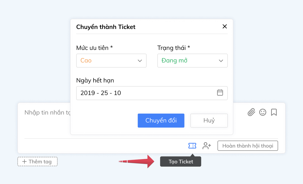Expand the Trạng thái dropdown

[192, 61]
